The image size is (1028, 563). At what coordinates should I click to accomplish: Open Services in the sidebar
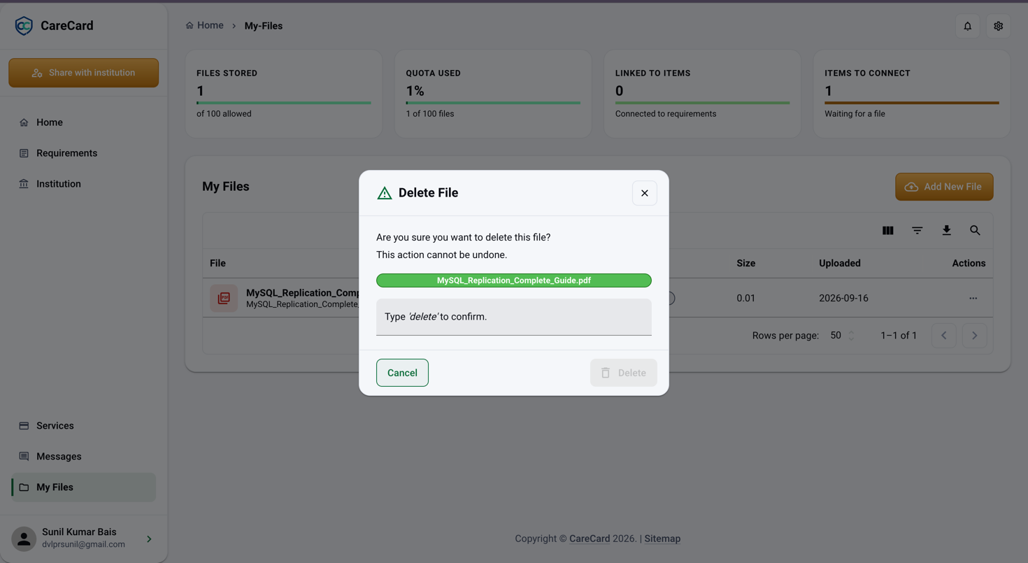click(x=84, y=426)
